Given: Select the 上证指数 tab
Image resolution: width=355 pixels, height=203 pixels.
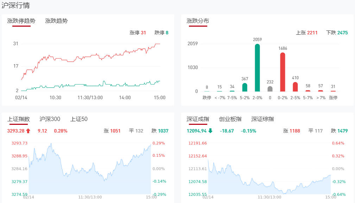Looking at the screenshot, I should tap(19, 119).
